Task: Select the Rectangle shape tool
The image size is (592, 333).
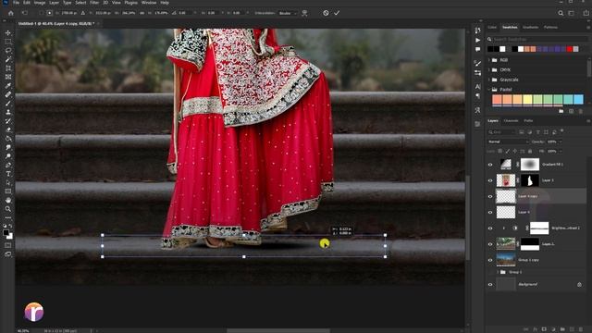Action: pyautogui.click(x=8, y=191)
